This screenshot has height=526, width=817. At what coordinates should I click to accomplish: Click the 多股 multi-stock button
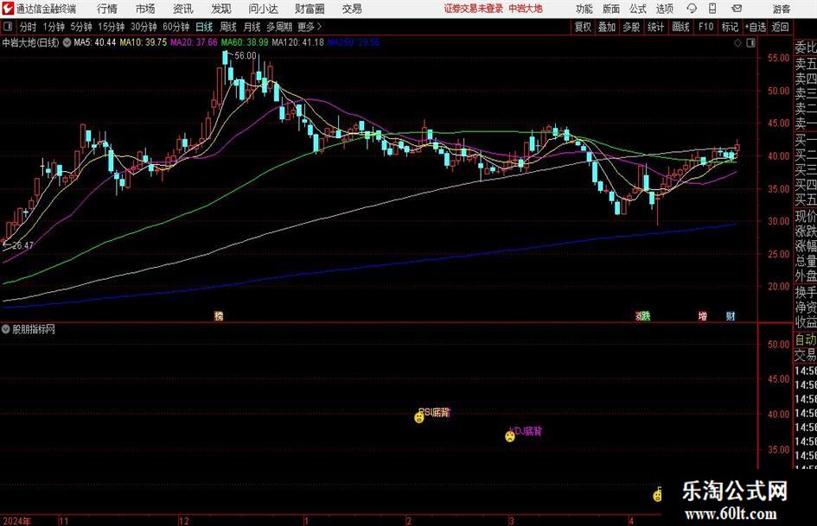click(631, 27)
